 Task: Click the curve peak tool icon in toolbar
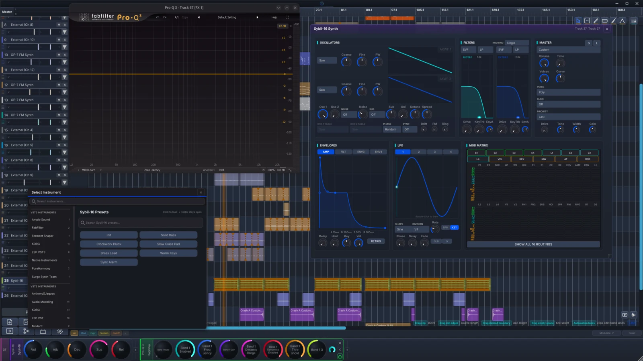click(x=622, y=21)
